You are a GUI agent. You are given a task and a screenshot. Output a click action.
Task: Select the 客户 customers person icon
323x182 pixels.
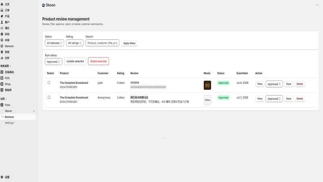tap(2, 22)
